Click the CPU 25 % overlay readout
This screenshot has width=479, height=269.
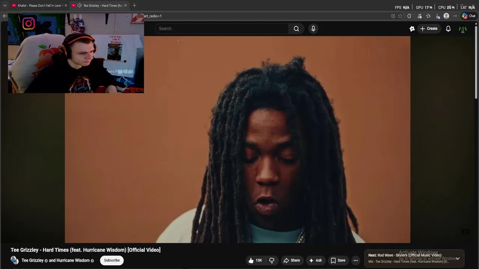click(x=446, y=7)
